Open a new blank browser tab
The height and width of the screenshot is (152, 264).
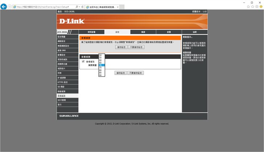pos(122,7)
